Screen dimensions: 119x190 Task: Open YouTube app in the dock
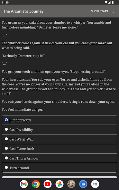coord(48,184)
